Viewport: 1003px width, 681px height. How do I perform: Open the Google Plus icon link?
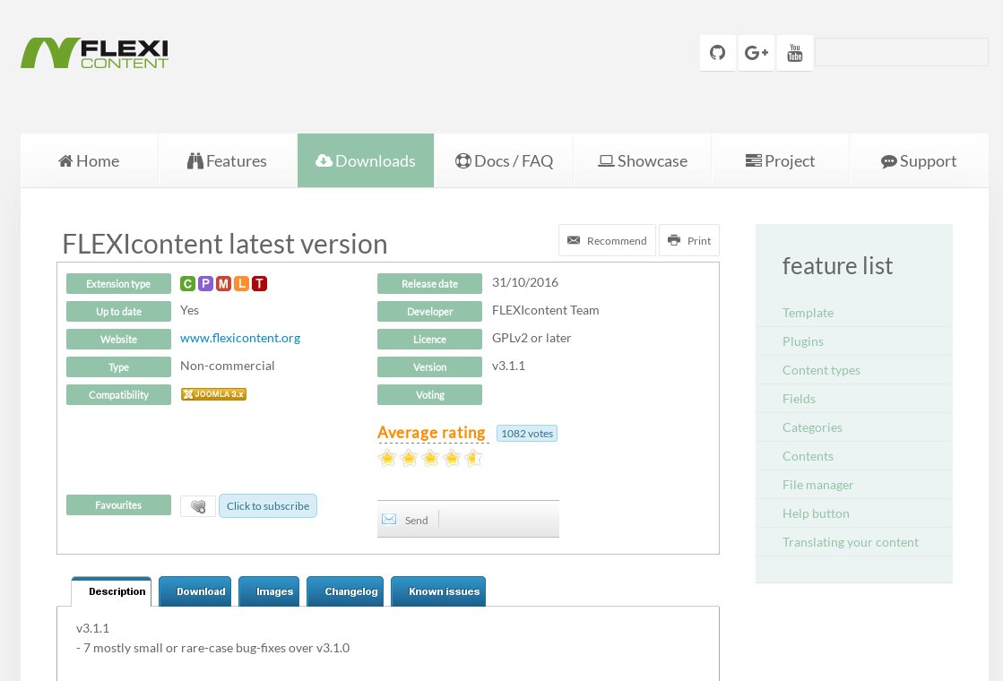[757, 53]
